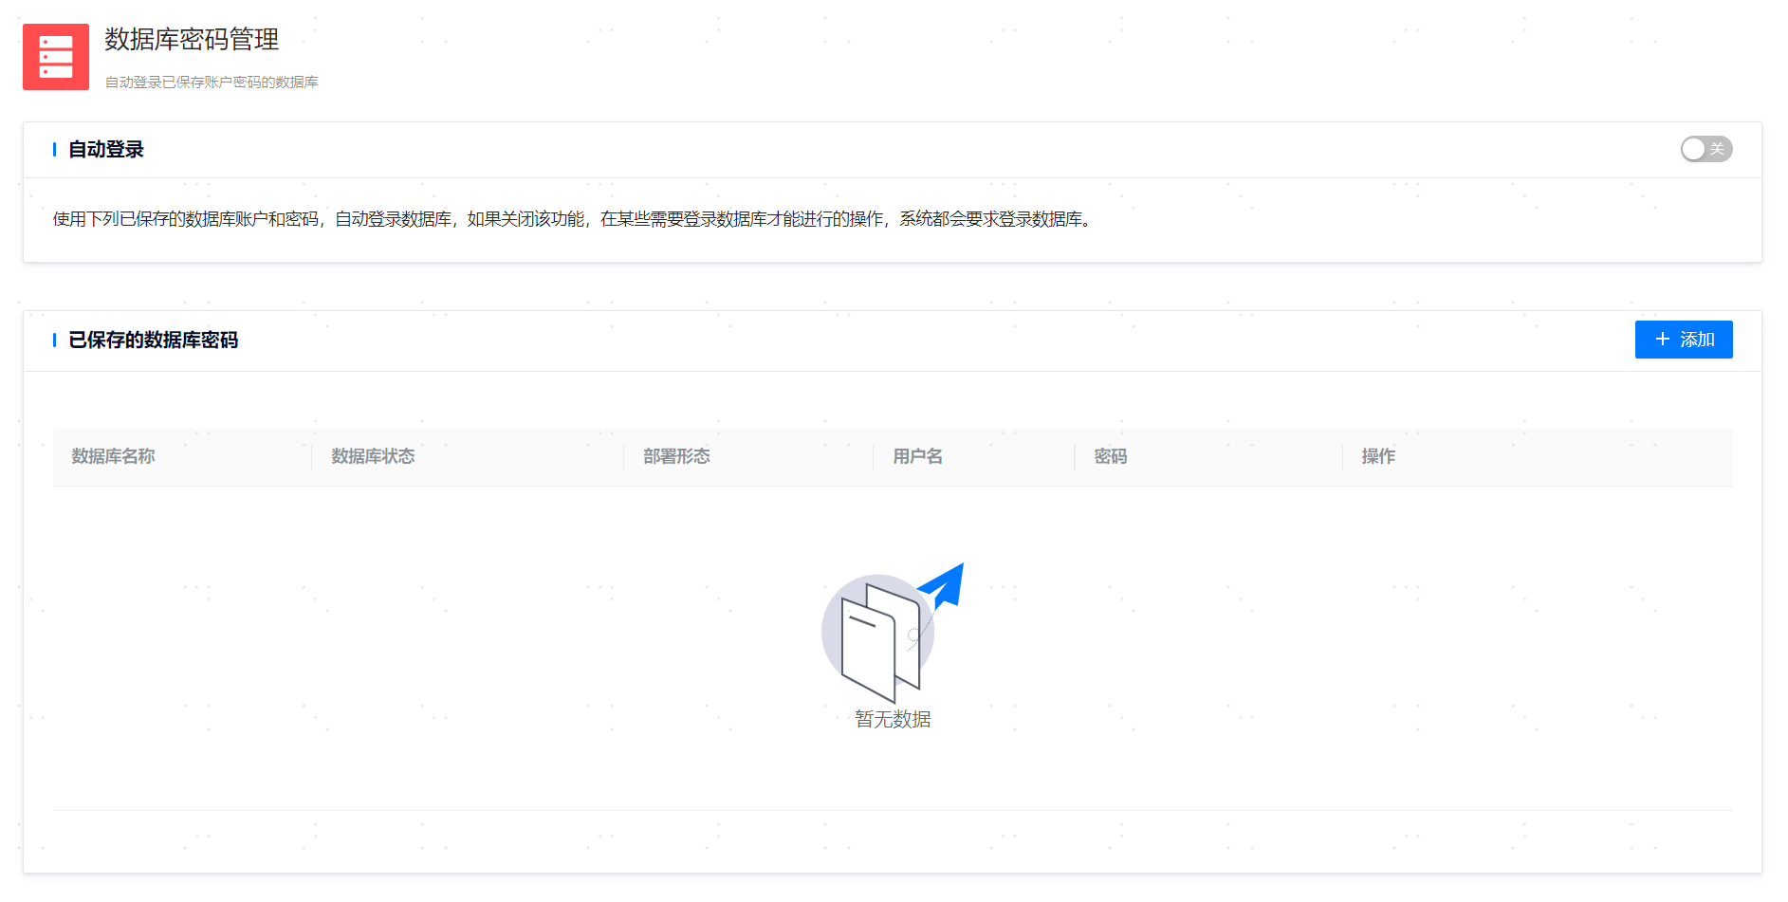Click the 数据库密码管理 page title
This screenshot has width=1788, height=902.
click(x=192, y=40)
